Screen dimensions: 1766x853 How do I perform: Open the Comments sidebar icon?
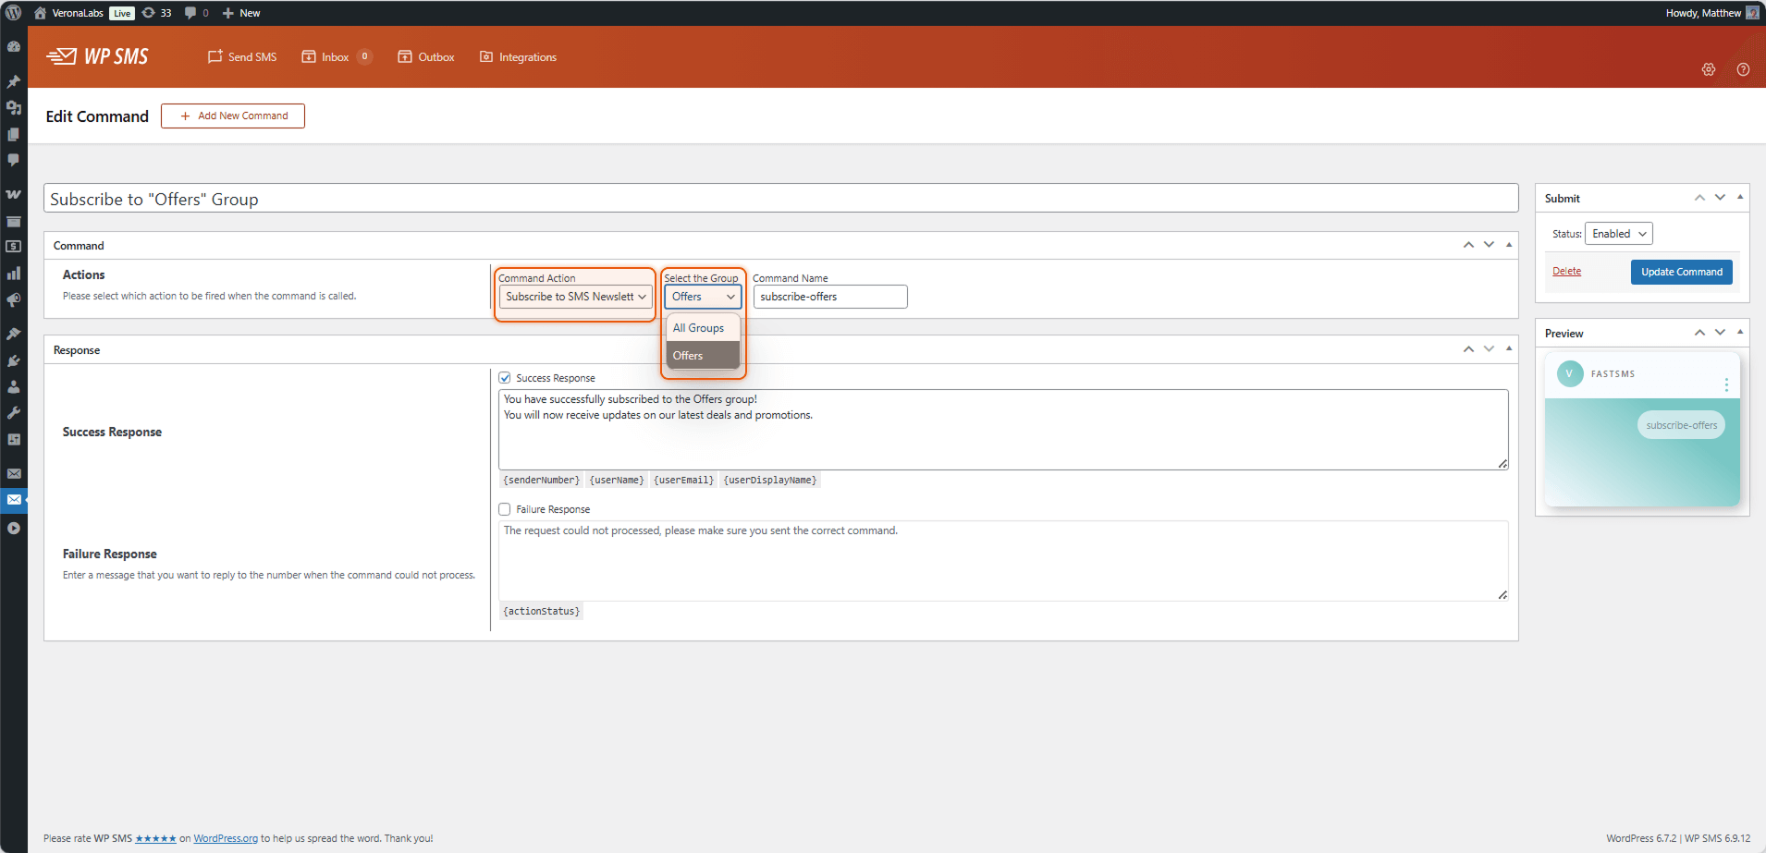pyautogui.click(x=14, y=160)
